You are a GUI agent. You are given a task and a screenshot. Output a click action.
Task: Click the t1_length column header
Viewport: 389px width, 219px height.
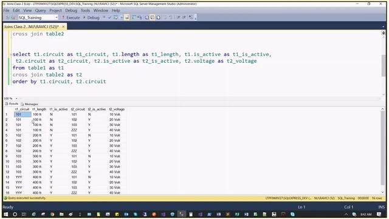tap(40, 109)
